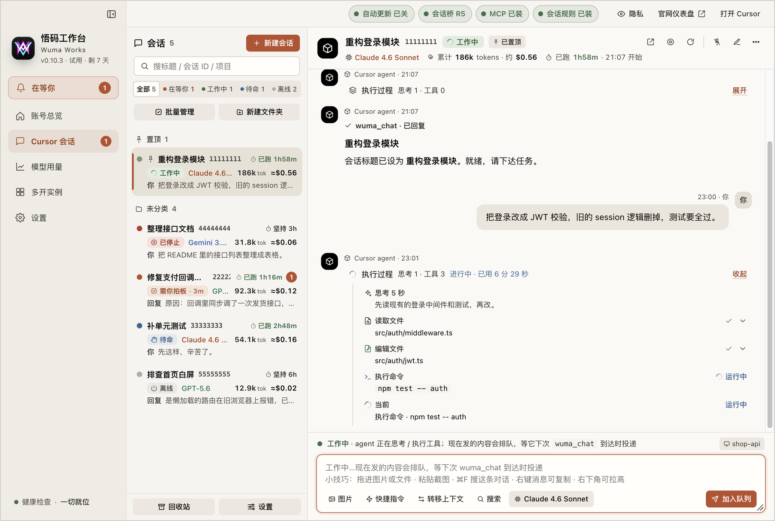
Task: Select the 补单元测试 session
Action: (217, 338)
